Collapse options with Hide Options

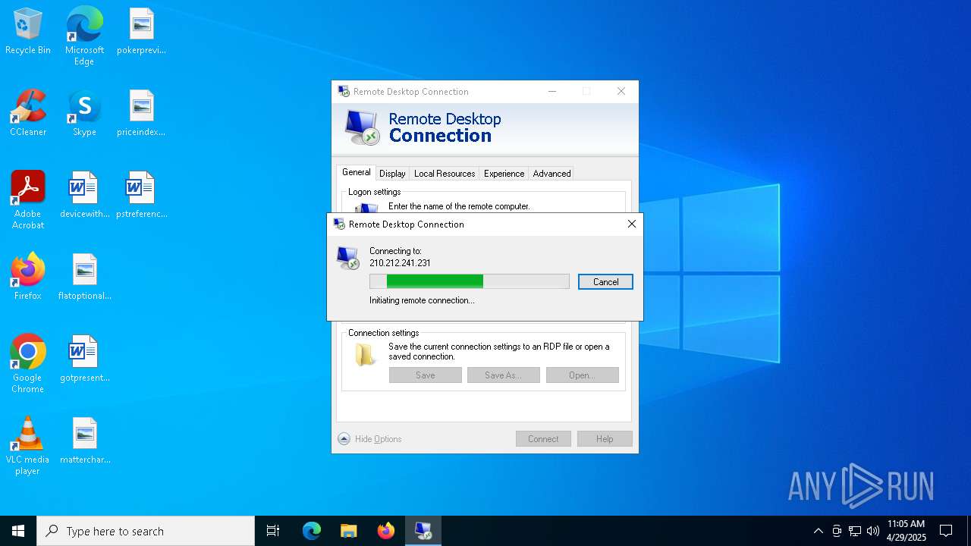click(370, 439)
